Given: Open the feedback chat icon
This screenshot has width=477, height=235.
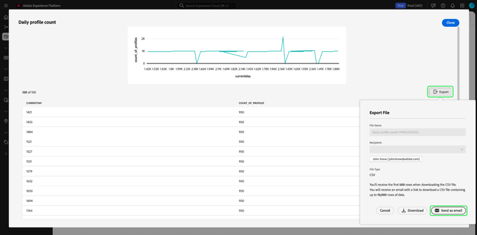Looking at the screenshot, I should 434,6.
